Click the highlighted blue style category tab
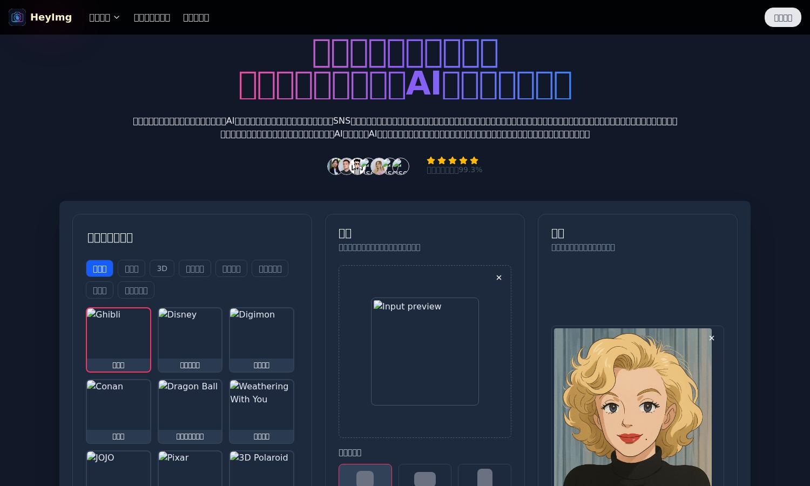The image size is (810, 486). [x=99, y=268]
